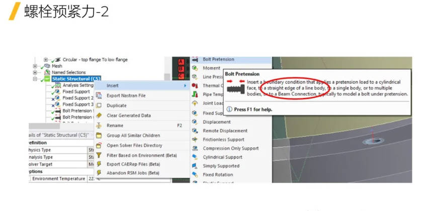Expand the Named Selections tree node

[x=35, y=72]
